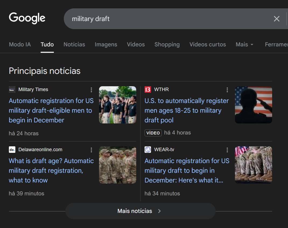
Task: Open 'U.S. to automatically register men ages 18-25' article
Action: point(187,110)
